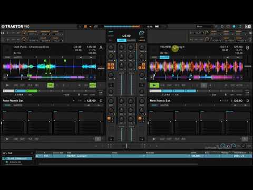
Task: Click the green active loop button on Deck A
Action: [93, 85]
